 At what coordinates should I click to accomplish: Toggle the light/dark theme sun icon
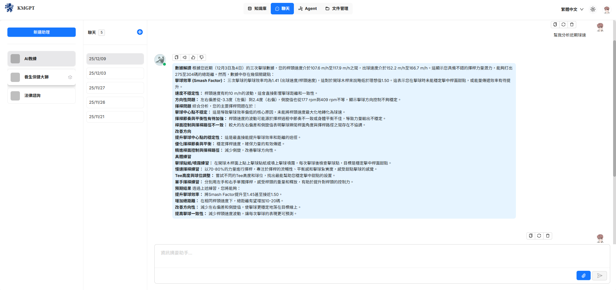[x=593, y=9]
